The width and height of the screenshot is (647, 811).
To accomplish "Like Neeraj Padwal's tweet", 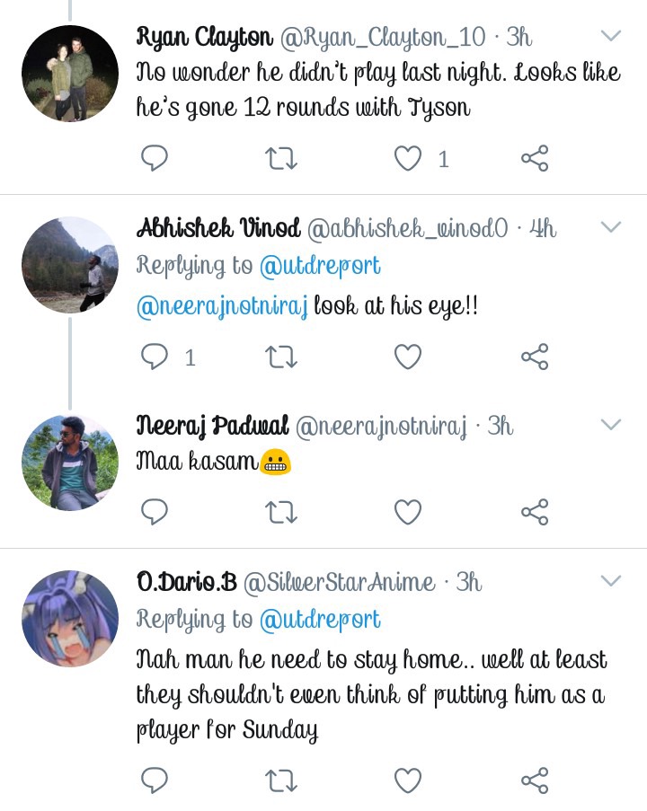I will click(408, 512).
